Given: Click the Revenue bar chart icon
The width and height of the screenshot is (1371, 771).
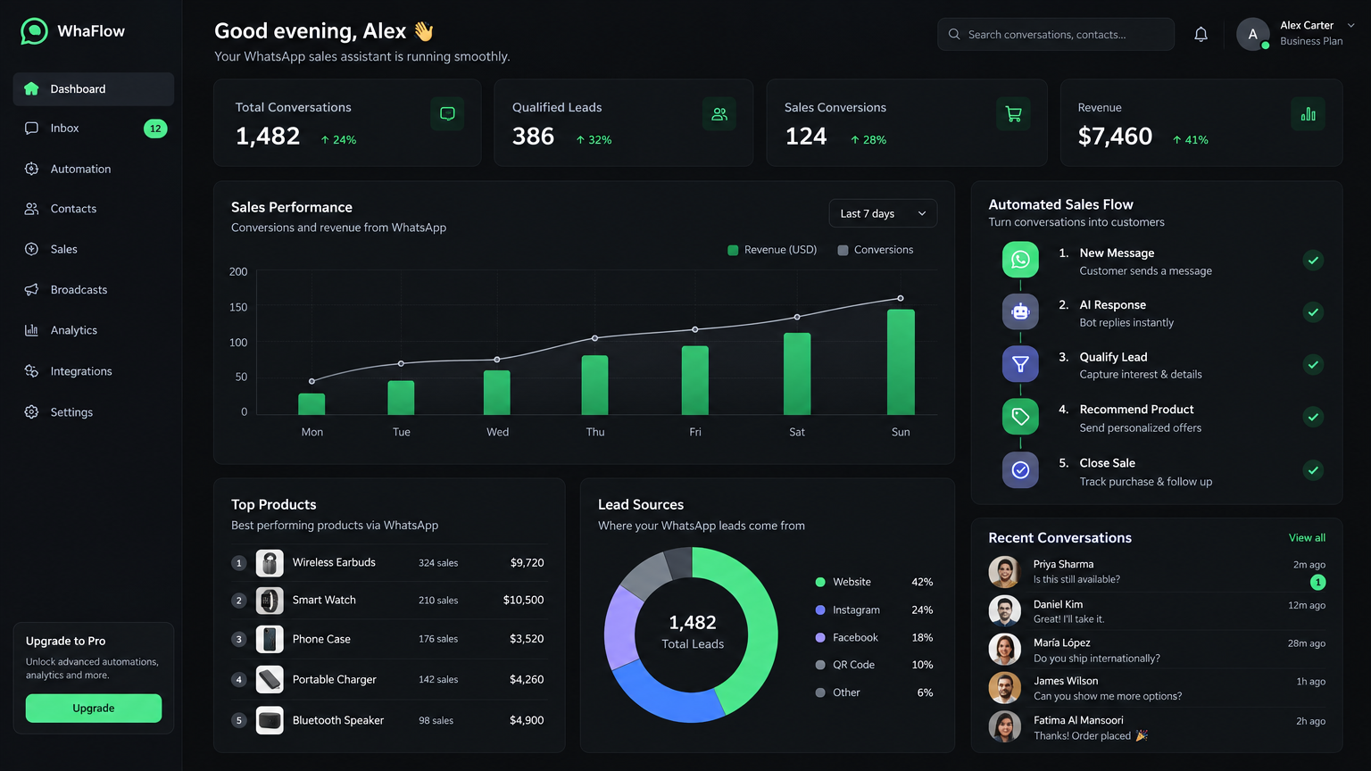Looking at the screenshot, I should click(x=1308, y=113).
